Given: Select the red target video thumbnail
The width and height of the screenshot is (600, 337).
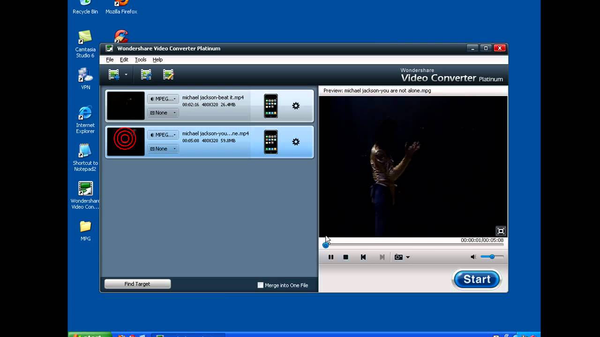Looking at the screenshot, I should (126, 141).
